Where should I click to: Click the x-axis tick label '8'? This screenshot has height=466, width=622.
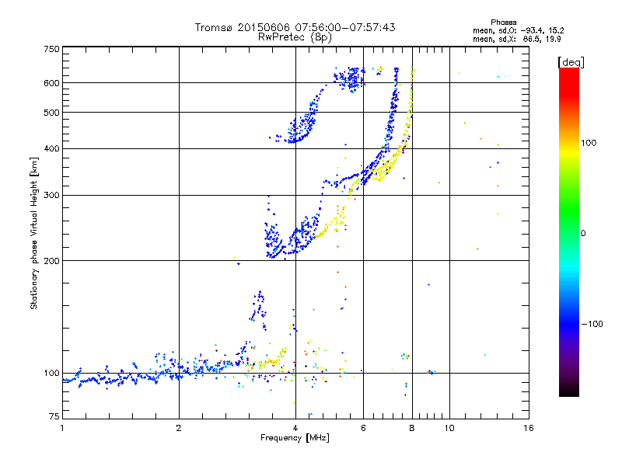412,428
